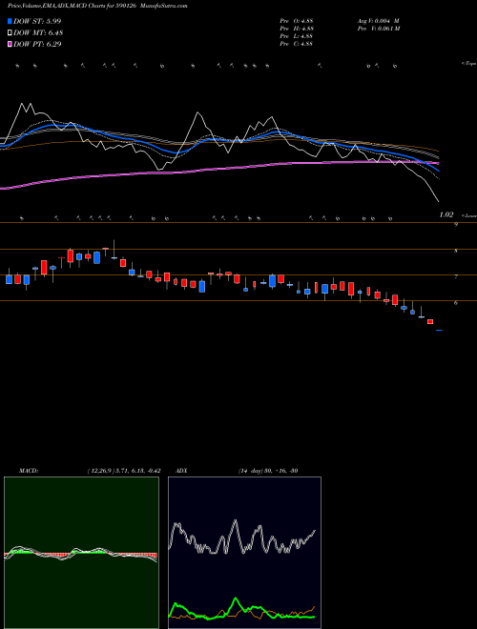Screen dimensions: 477x629
Task: Click the magenta DOW PT legend swatch
Action: [x=10, y=44]
